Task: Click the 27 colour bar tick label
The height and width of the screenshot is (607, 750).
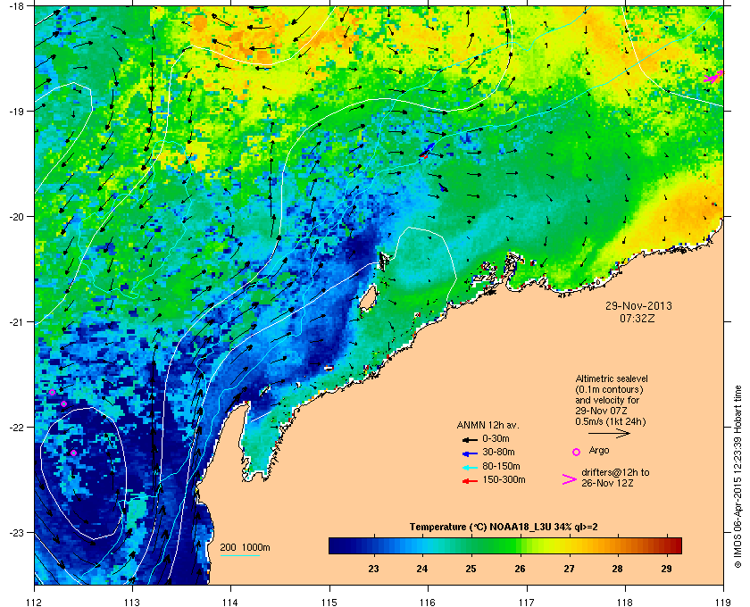Action: pos(569,570)
